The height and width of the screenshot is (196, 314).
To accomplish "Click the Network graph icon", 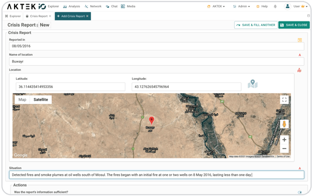I will (86, 7).
